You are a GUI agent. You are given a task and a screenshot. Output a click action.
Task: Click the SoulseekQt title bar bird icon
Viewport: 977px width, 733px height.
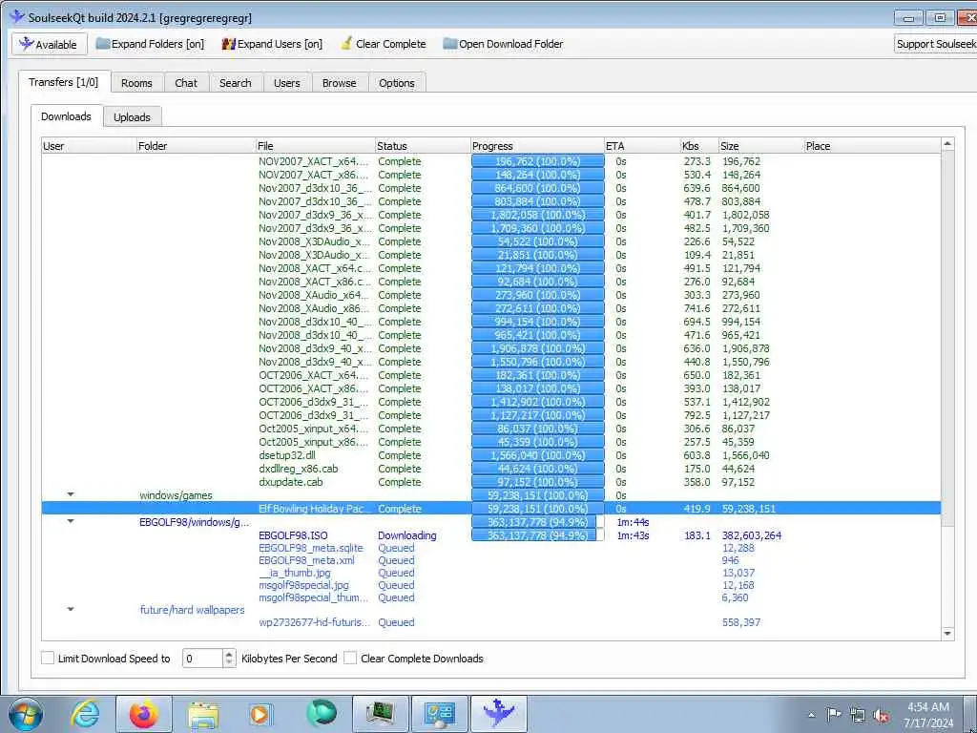tap(17, 17)
